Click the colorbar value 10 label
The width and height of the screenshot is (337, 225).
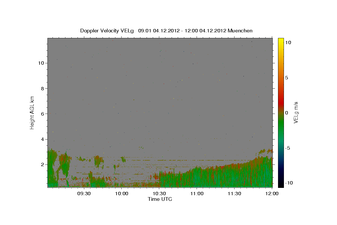click(288, 42)
